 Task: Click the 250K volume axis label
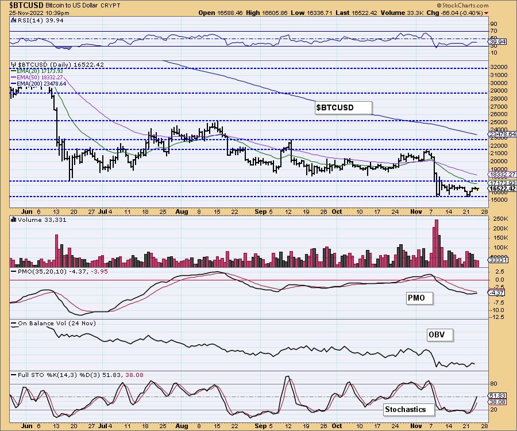click(500, 219)
